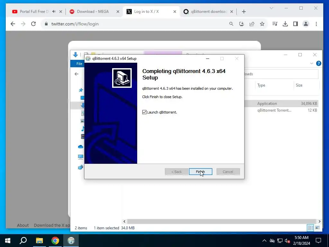Close the Download - MEGA tab
Image resolution: width=329 pixels, height=247 pixels.
tap(118, 12)
